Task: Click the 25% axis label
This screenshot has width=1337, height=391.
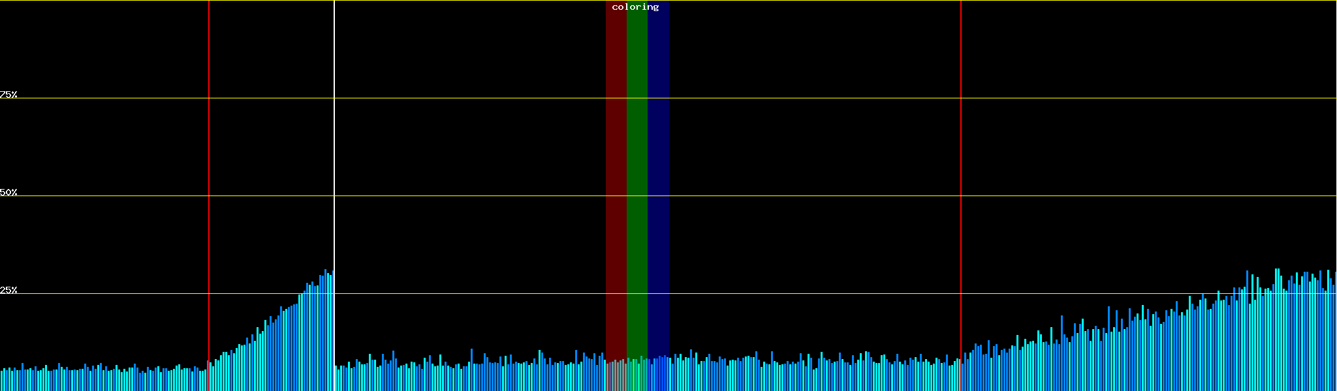Action: click(8, 290)
